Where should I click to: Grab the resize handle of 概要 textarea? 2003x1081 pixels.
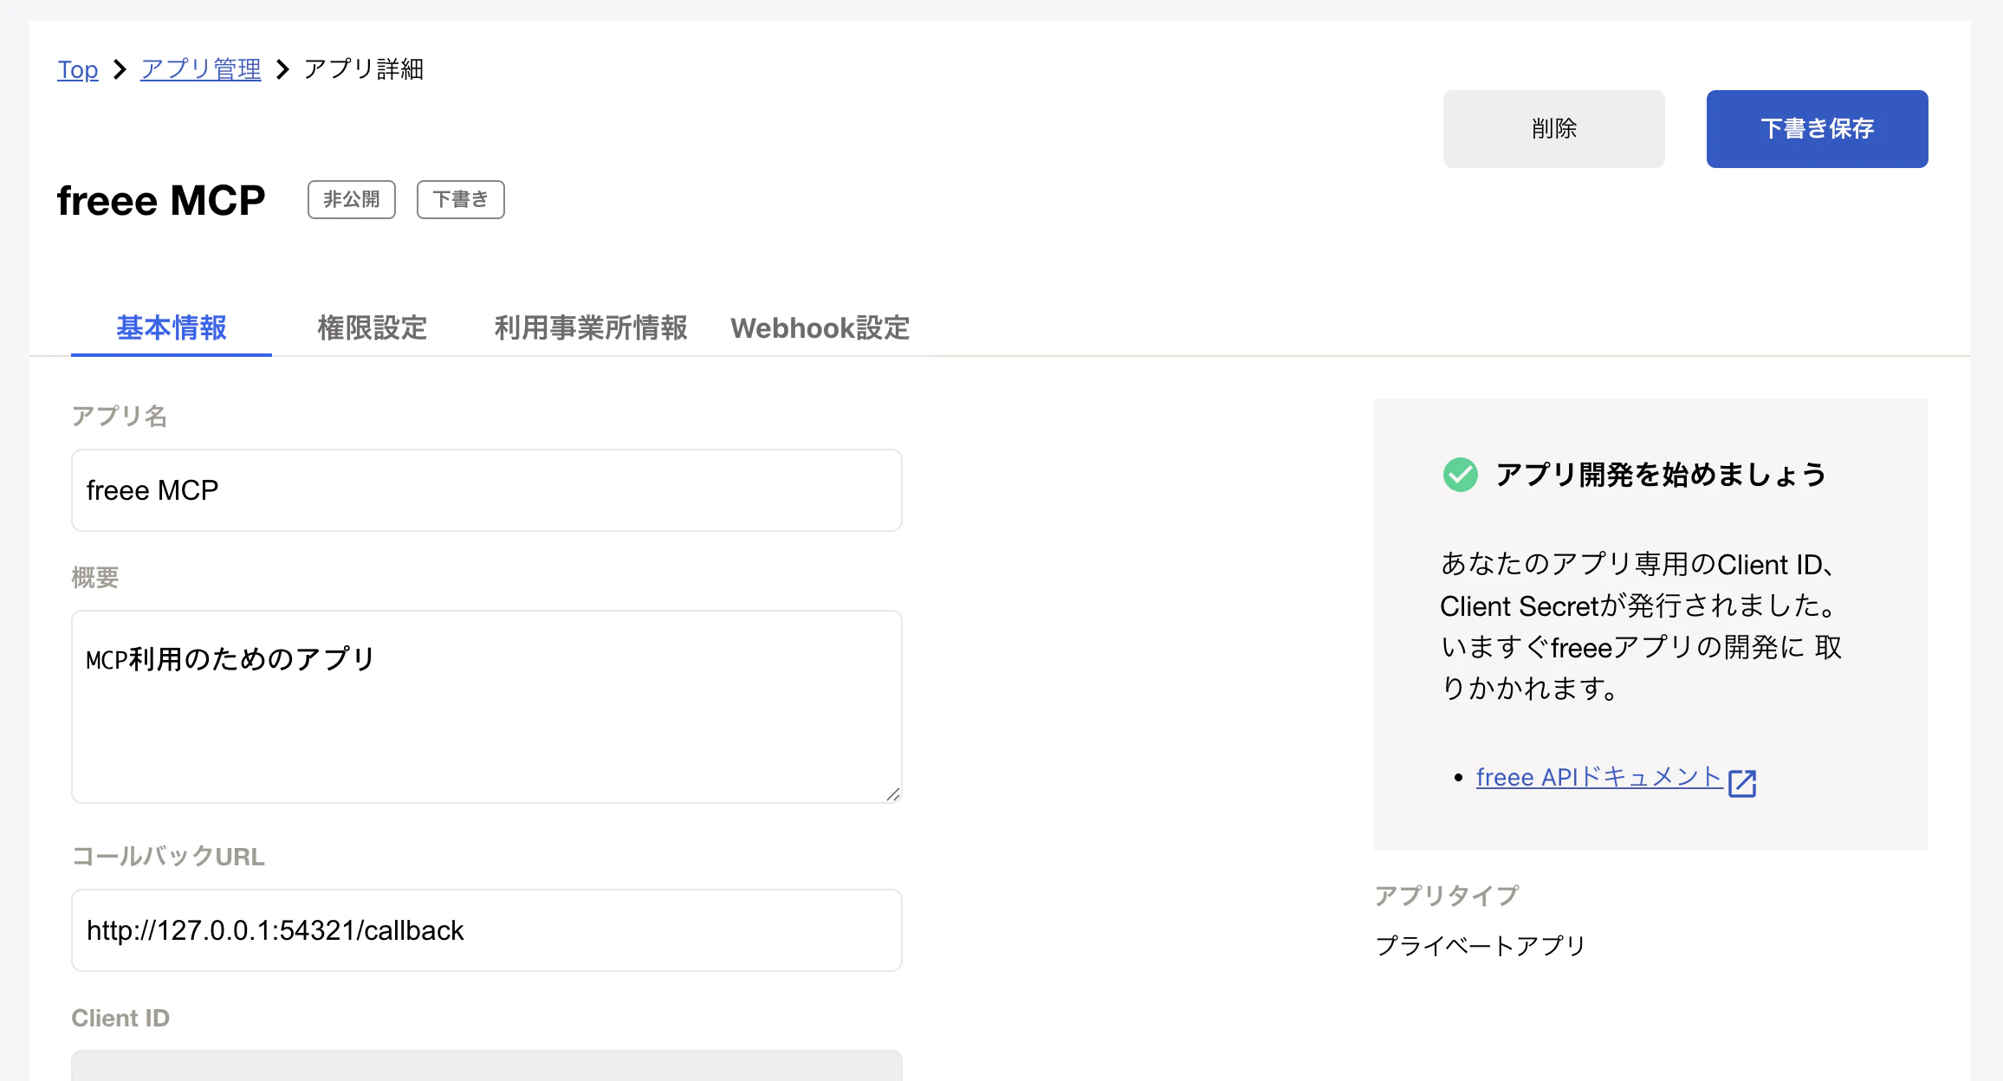pyautogui.click(x=893, y=794)
